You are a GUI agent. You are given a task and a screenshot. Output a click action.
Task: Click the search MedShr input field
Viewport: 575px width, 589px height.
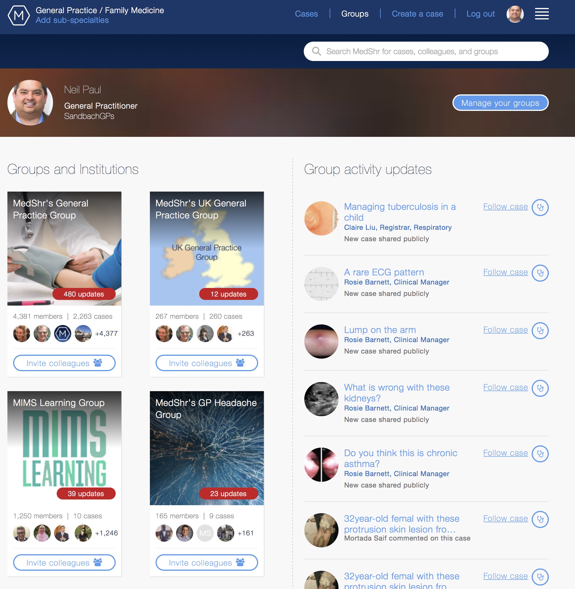click(x=426, y=51)
